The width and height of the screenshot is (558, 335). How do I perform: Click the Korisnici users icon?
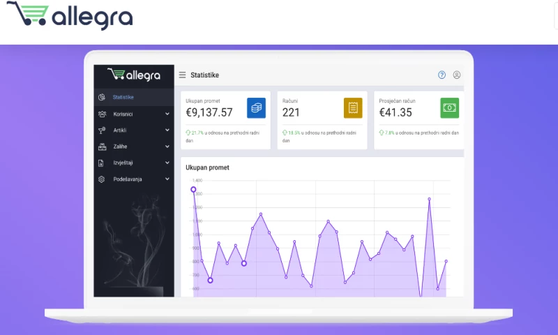pos(102,114)
